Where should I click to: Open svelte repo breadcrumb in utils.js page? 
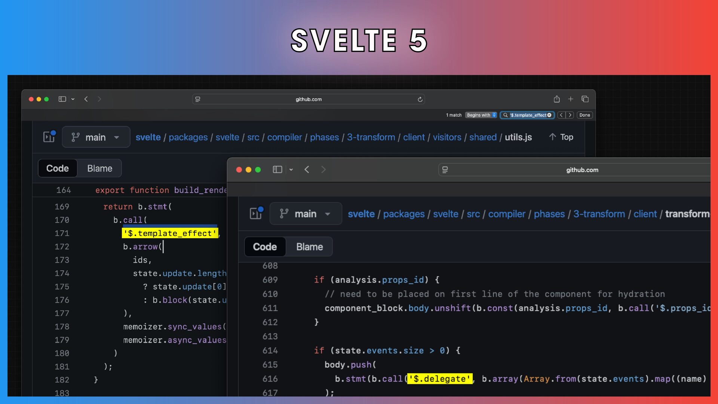[x=148, y=137]
